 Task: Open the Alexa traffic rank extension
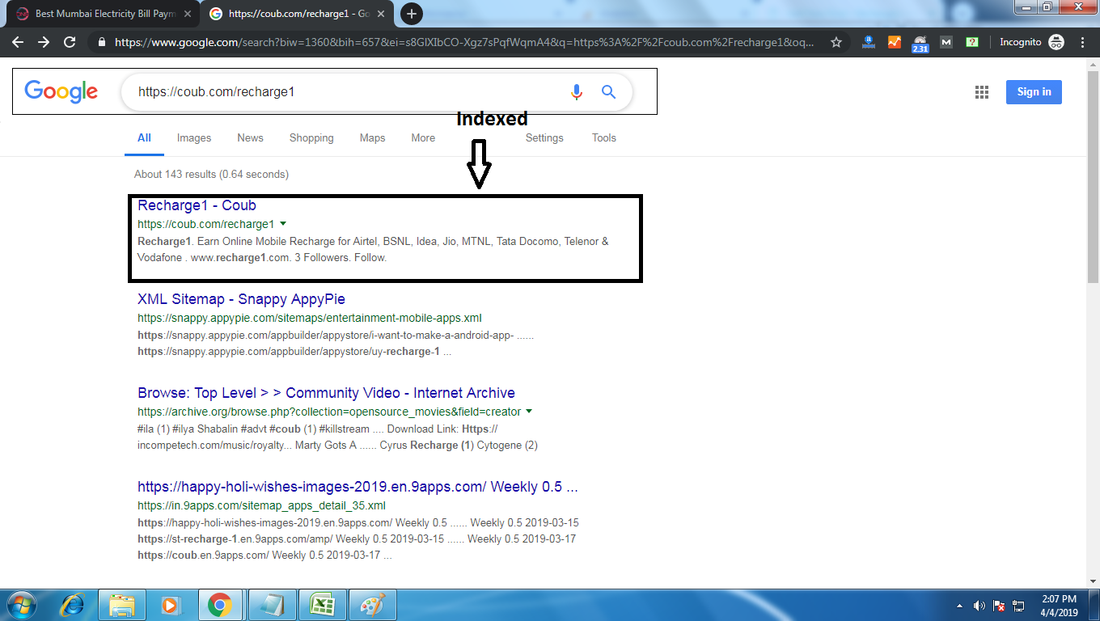click(x=869, y=42)
